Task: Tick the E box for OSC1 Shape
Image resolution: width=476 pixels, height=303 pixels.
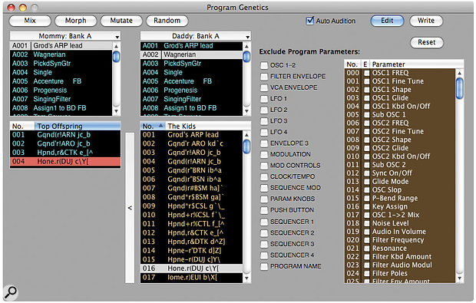Action: [x=367, y=90]
